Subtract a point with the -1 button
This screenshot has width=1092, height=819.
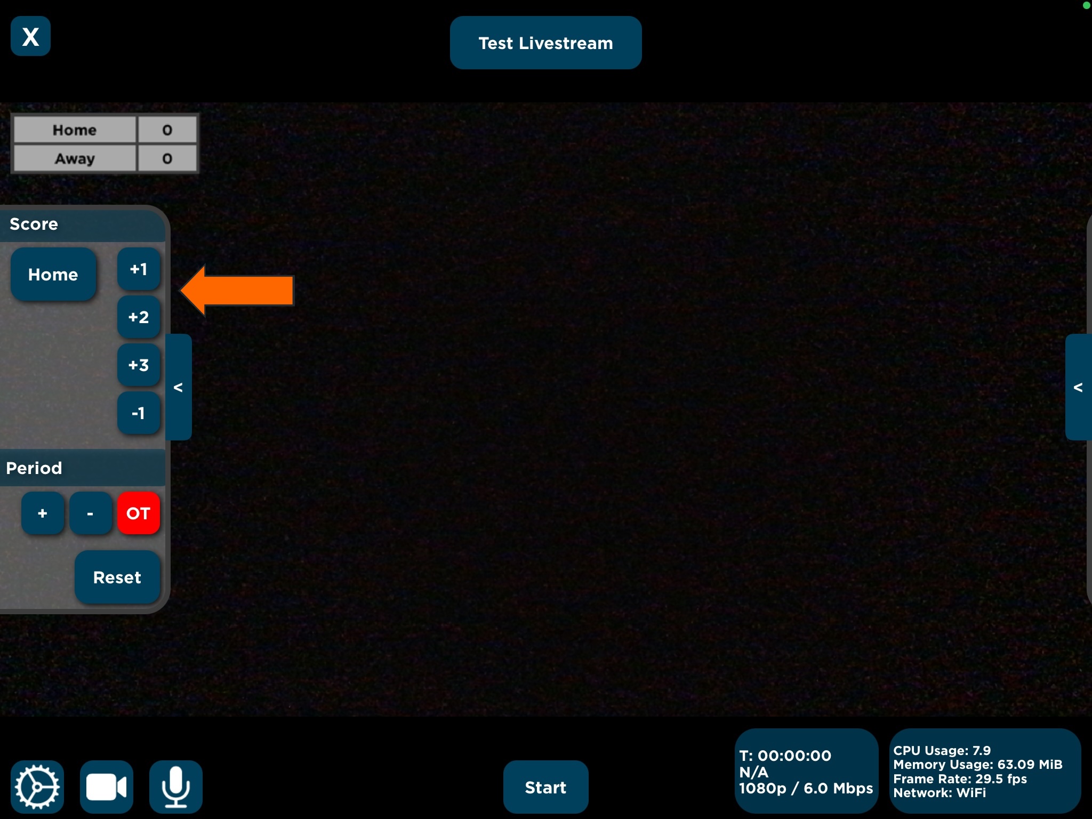[x=139, y=413]
